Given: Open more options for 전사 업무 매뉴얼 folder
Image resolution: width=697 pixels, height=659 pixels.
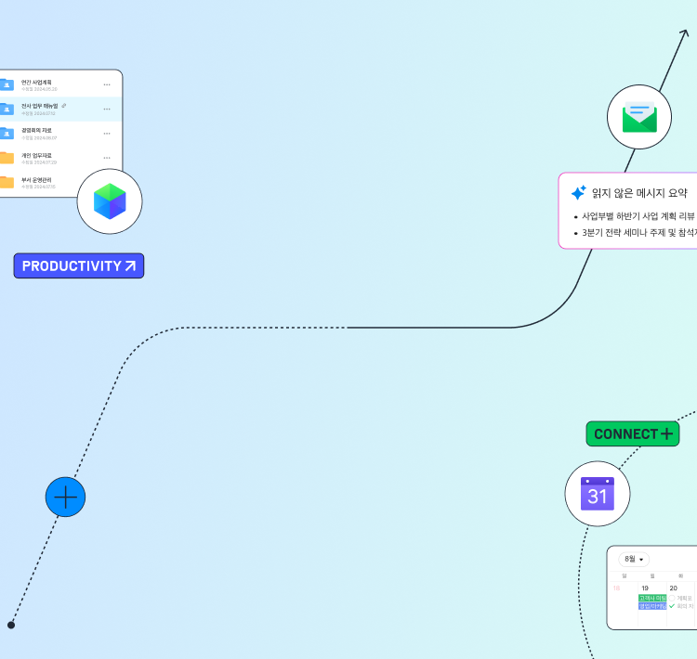Looking at the screenshot, I should coord(107,110).
